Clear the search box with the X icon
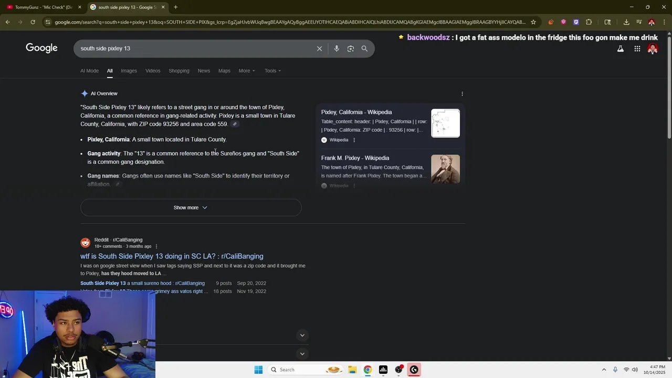Screen dimensions: 672x378 click(319, 48)
